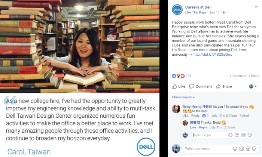Open the public audience globe icon
The height and width of the screenshot is (157, 262).
point(224,12)
